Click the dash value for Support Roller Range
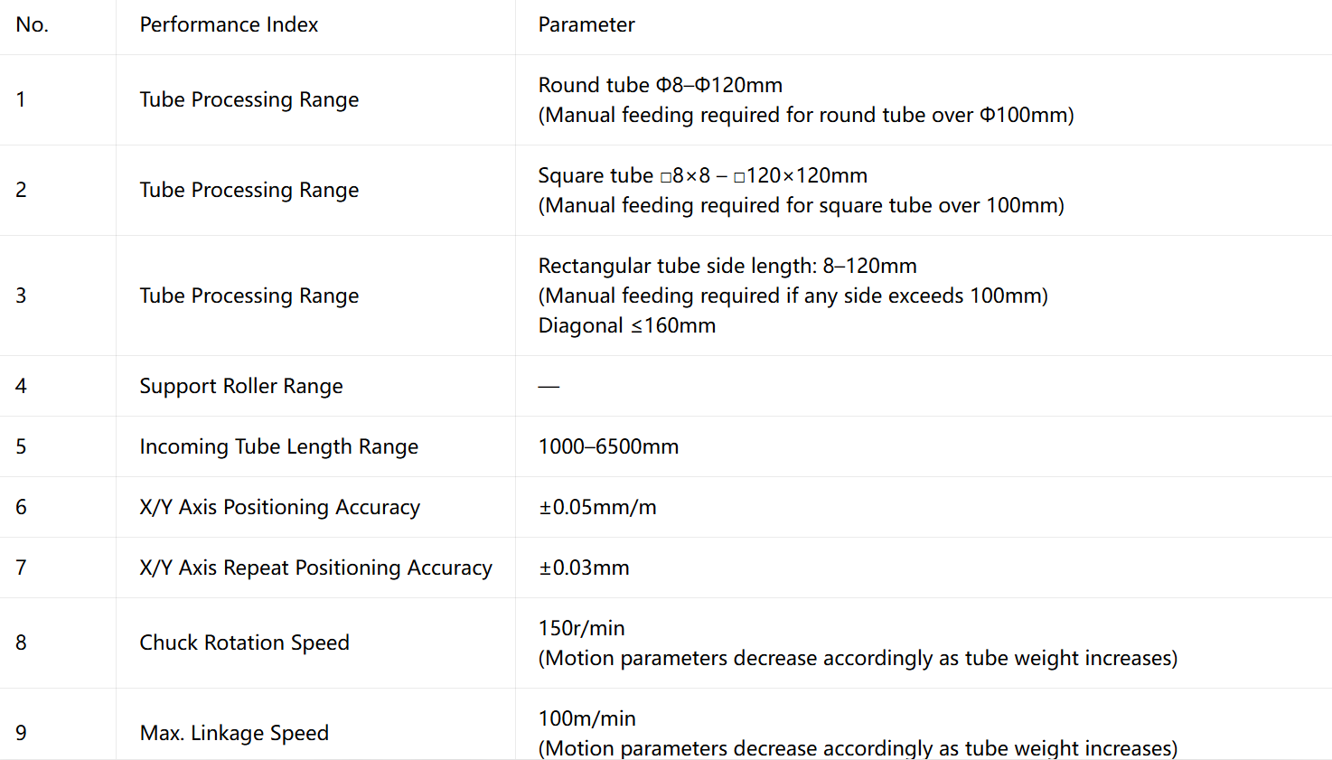Image resolution: width=1332 pixels, height=760 pixels. 549,386
